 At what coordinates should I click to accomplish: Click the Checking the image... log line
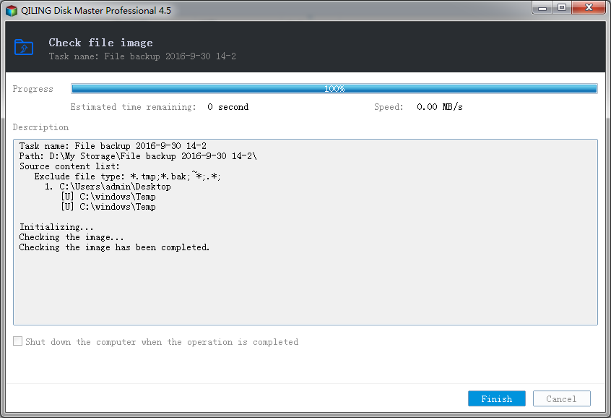pos(71,237)
